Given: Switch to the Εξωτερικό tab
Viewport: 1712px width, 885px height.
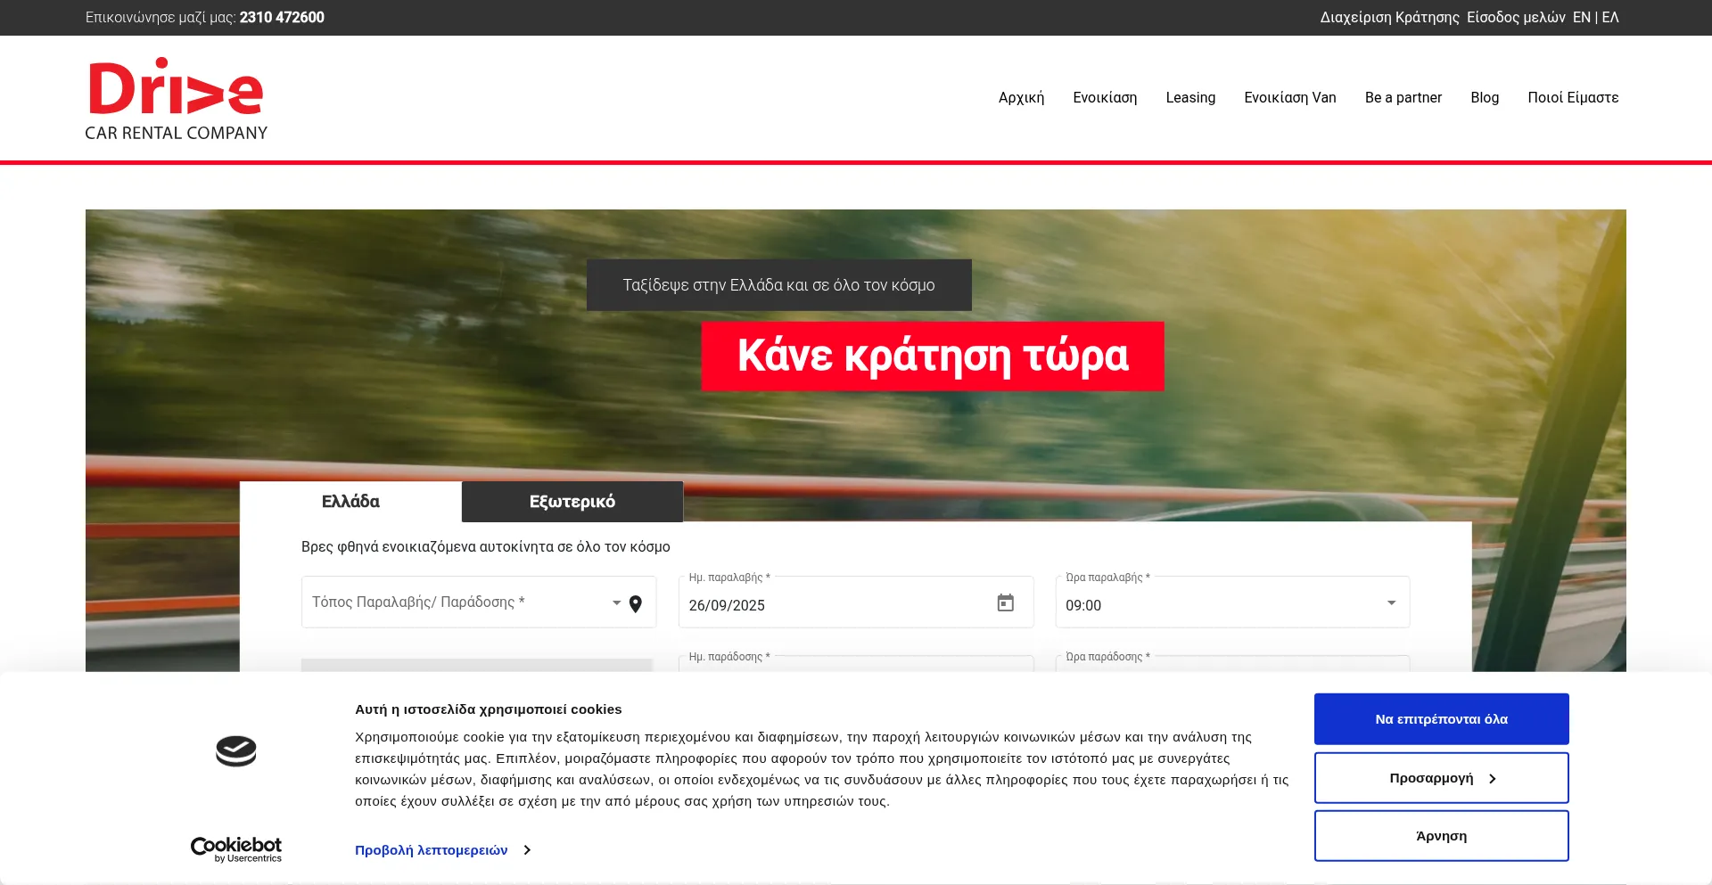Looking at the screenshot, I should (x=572, y=502).
